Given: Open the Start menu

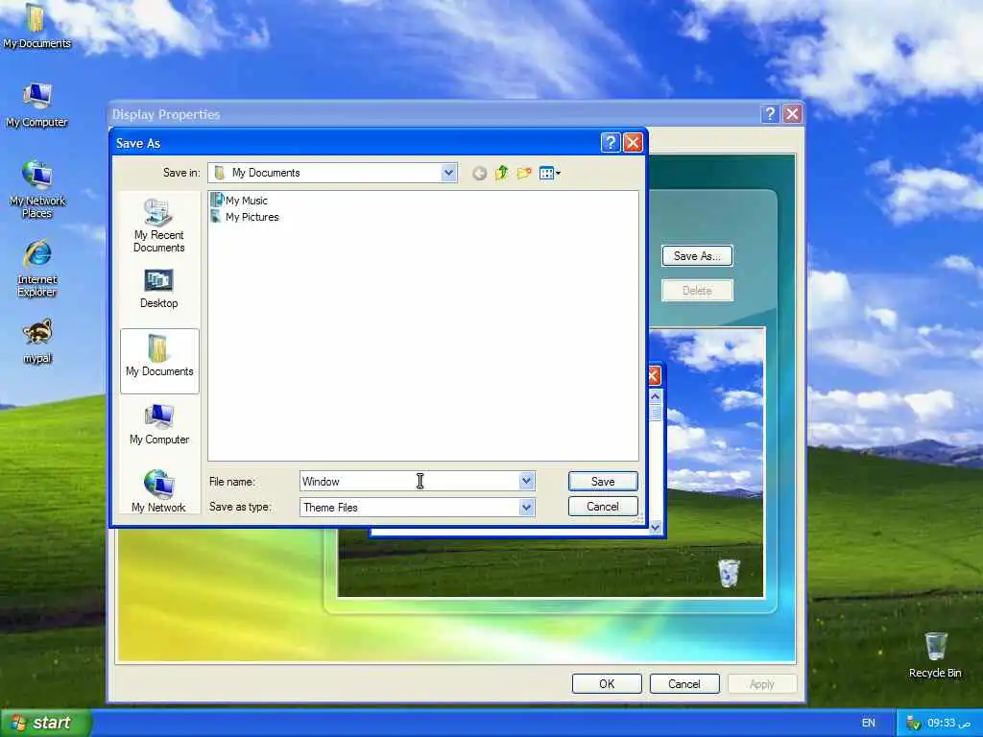Looking at the screenshot, I should click(x=45, y=723).
